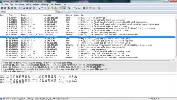Reload the capture file icon
The image size is (177, 100).
(x=30, y=8)
